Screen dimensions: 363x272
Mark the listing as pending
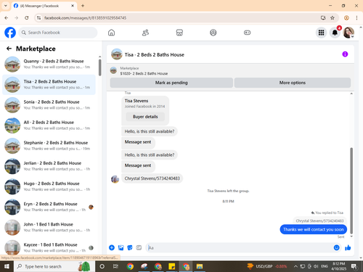click(x=171, y=83)
